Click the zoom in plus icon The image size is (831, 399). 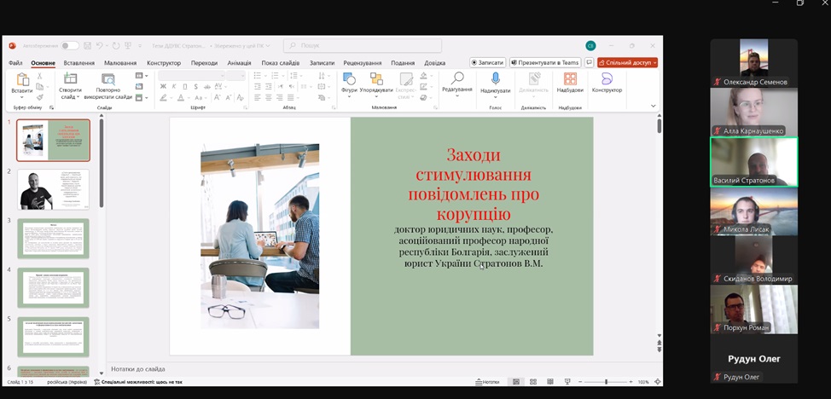pyautogui.click(x=631, y=381)
